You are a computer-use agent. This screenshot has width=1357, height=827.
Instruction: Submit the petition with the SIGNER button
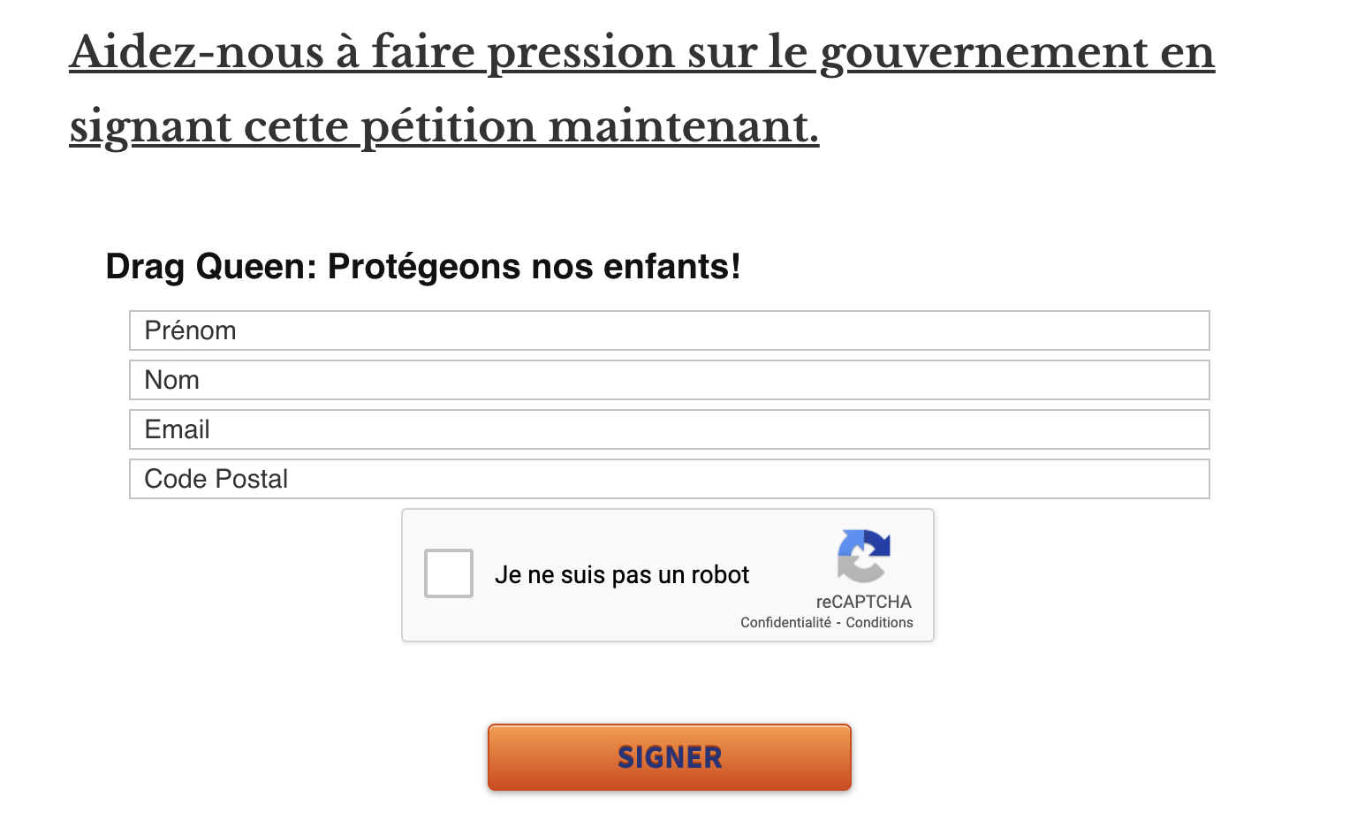670,757
